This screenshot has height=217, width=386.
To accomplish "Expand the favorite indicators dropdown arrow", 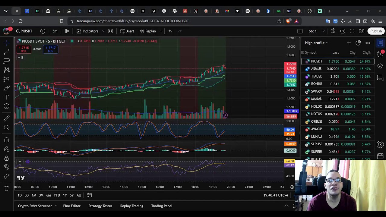I will point(103,31).
